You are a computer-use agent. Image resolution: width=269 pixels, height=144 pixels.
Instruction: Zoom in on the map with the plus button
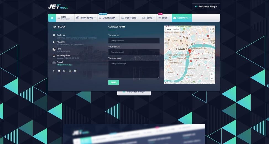point(211,74)
